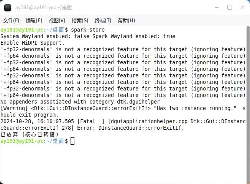The height and width of the screenshot is (184, 250).
Task: Click the block cursor at the last prompt
Action: 72,141
